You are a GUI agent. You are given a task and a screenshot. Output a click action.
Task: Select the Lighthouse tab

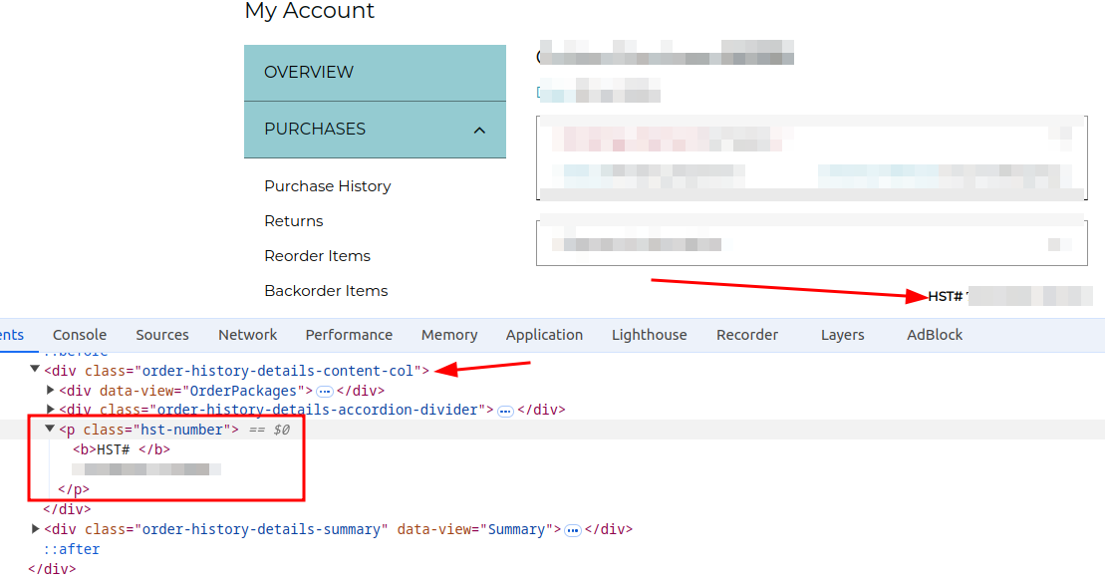coord(649,335)
